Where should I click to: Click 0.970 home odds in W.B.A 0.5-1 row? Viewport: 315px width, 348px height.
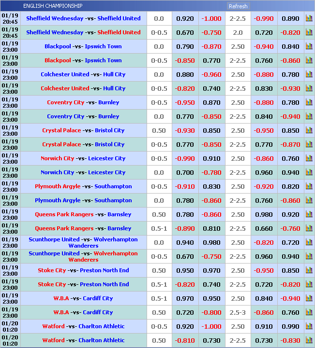(185, 299)
